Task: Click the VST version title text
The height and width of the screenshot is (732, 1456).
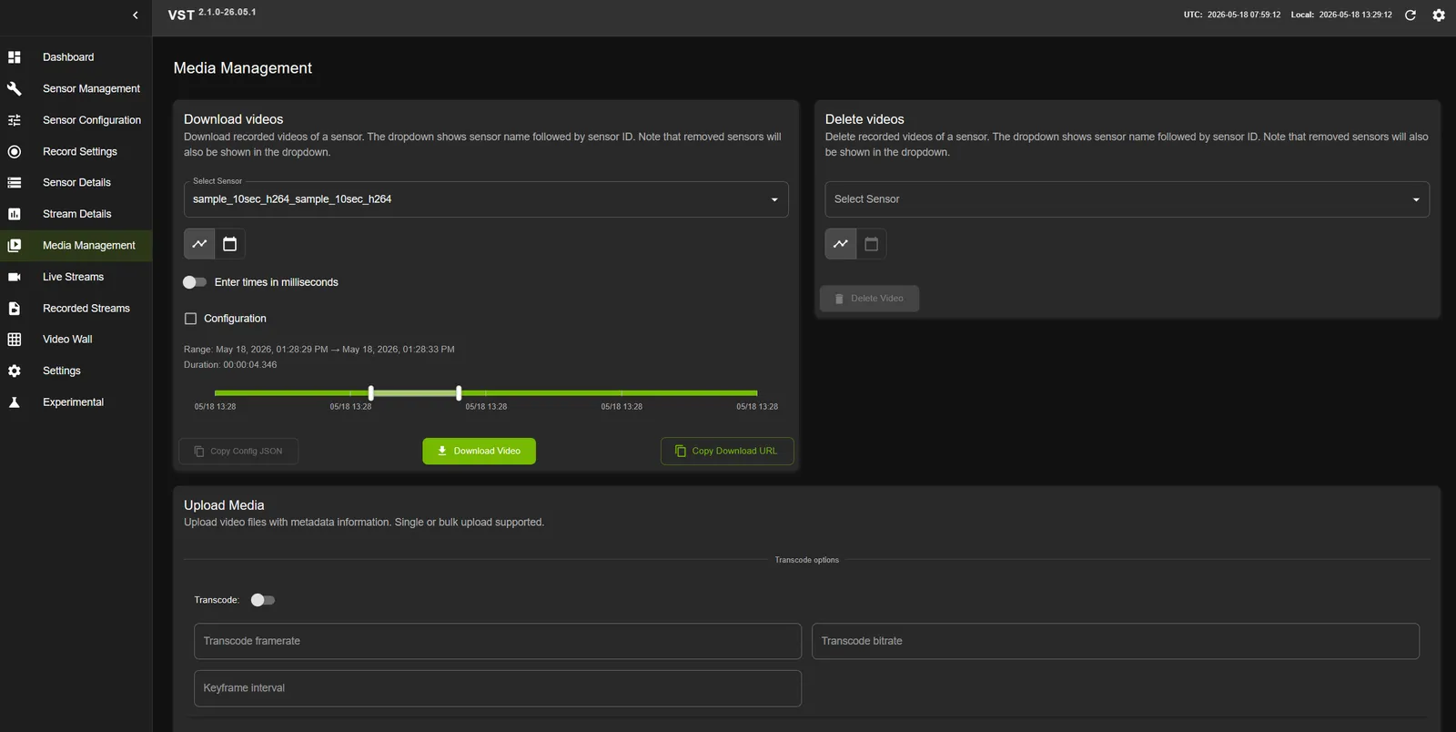Action: [x=212, y=14]
